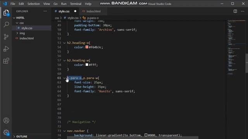
Task: Click the vertical editor scrollbar
Action: click(x=247, y=63)
